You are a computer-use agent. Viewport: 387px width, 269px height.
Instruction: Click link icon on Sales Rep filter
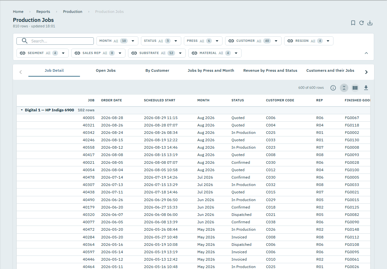pyautogui.click(x=77, y=53)
